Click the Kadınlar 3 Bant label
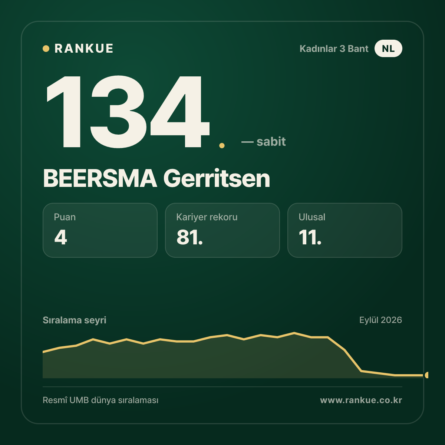445x445 pixels. coord(334,49)
